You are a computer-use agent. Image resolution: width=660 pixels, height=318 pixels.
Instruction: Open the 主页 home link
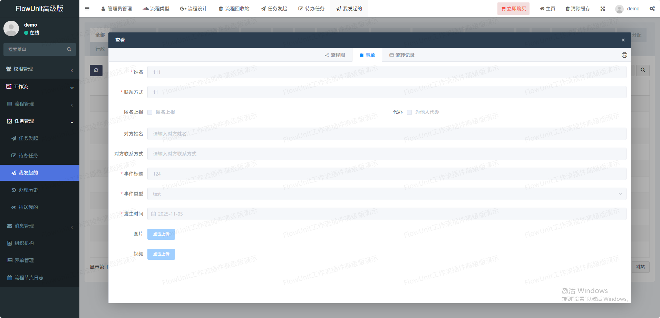(547, 9)
